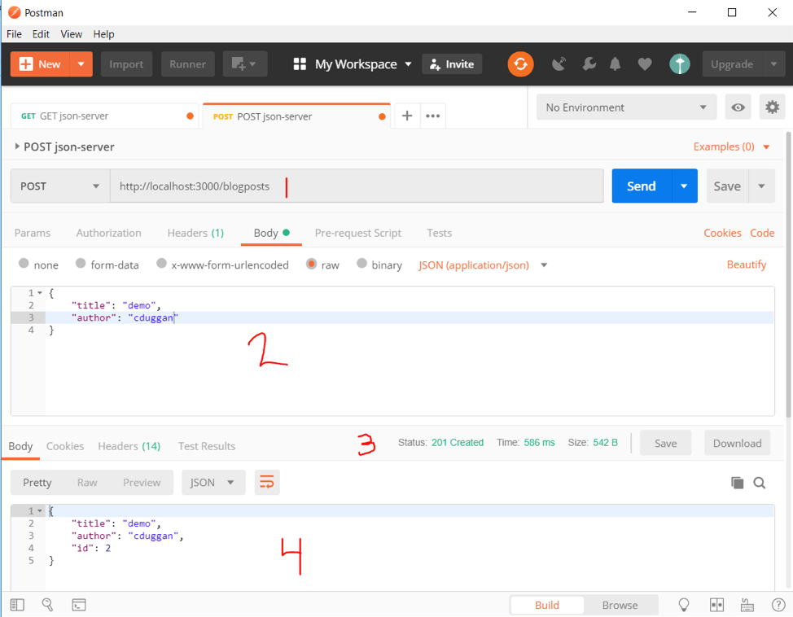Open request Headers (1) tab
Screen dimensions: 793x617
point(195,233)
